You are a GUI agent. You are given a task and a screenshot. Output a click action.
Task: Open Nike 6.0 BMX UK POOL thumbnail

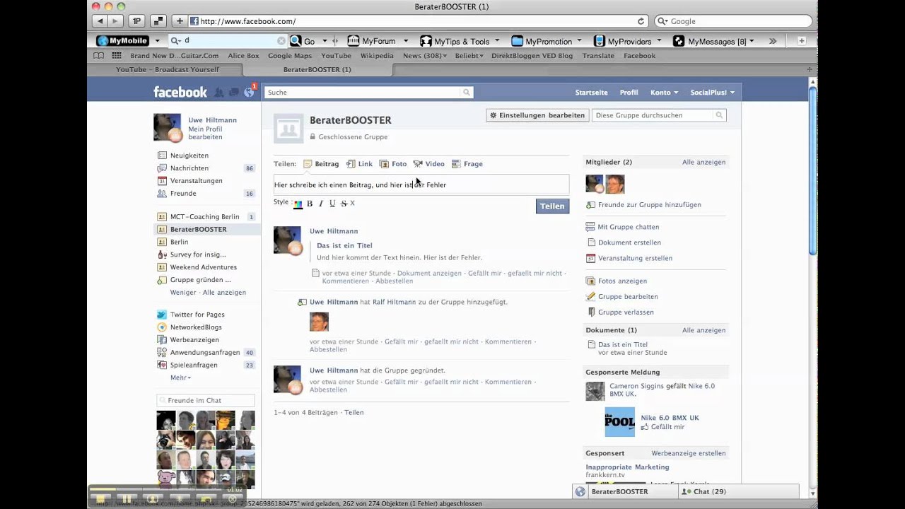619,422
